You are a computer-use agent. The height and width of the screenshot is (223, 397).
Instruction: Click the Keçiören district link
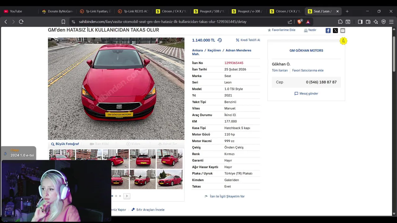pyautogui.click(x=214, y=50)
